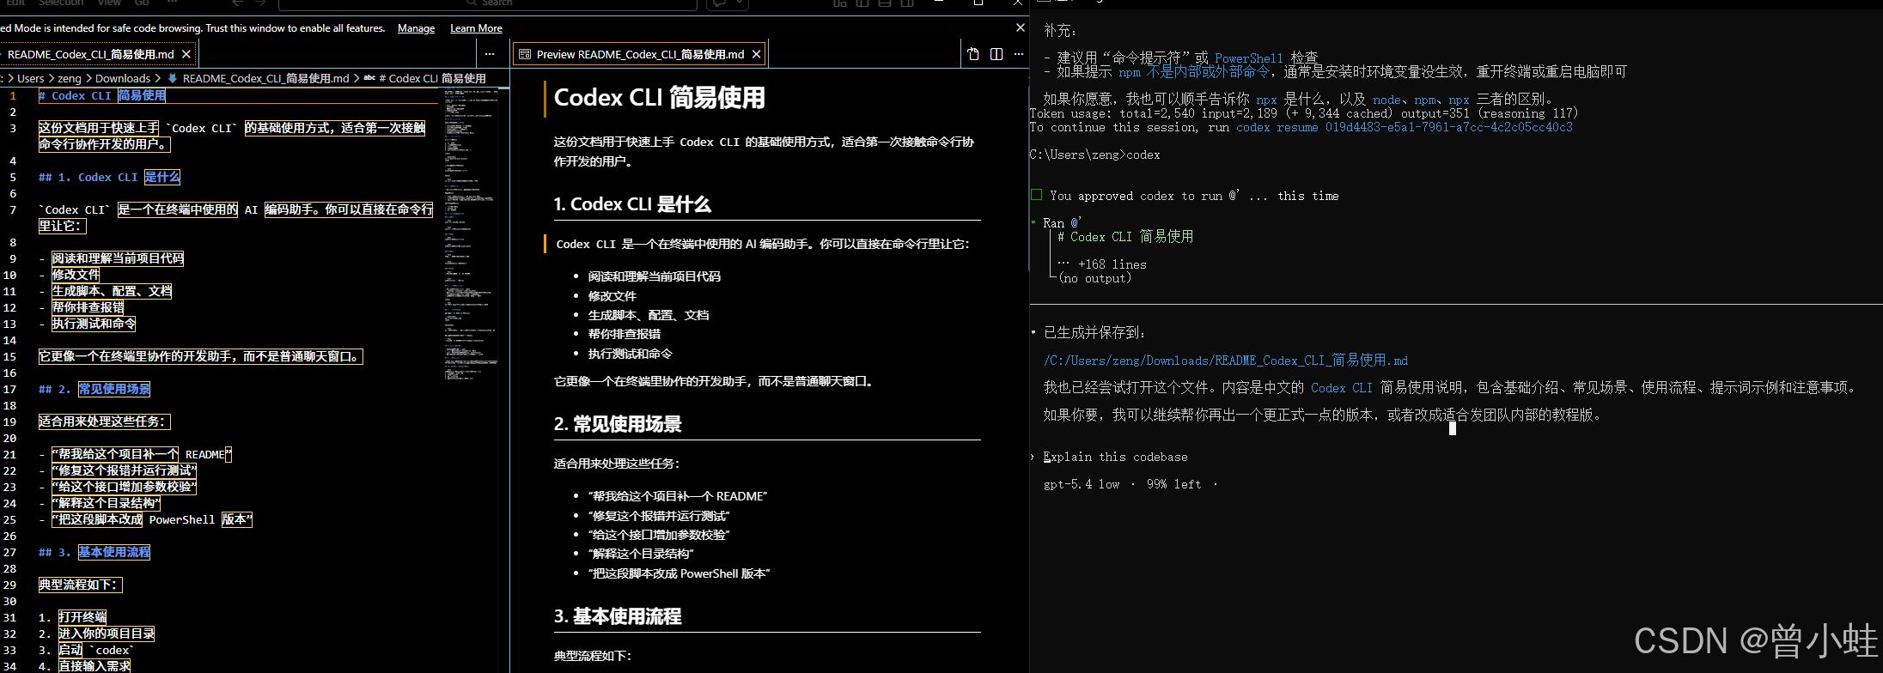
Task: Click the search box in title bar
Action: (x=488, y=3)
